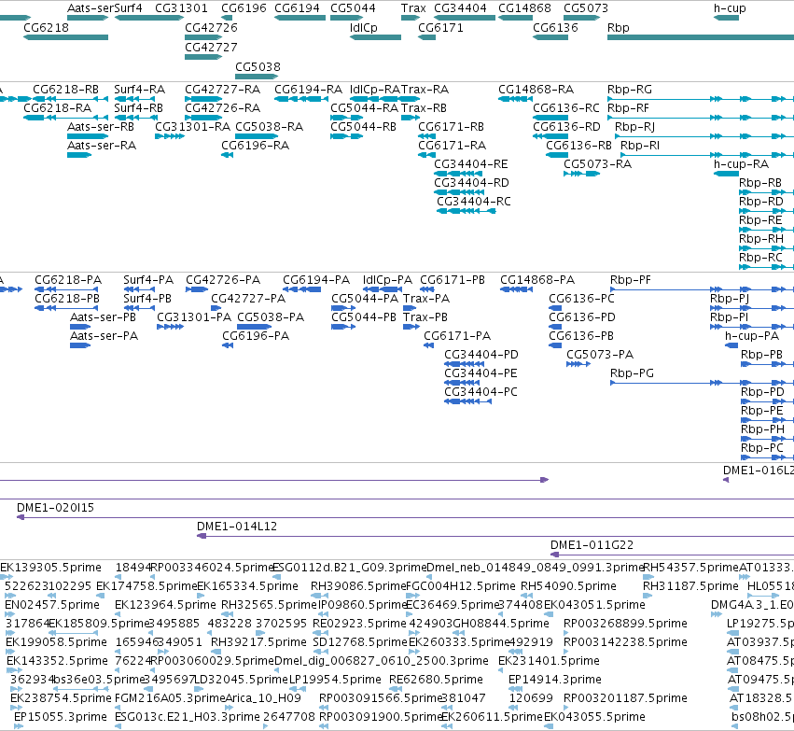Click BAC clone DME1-020I15
The width and height of the screenshot is (794, 731).
[x=405, y=517]
